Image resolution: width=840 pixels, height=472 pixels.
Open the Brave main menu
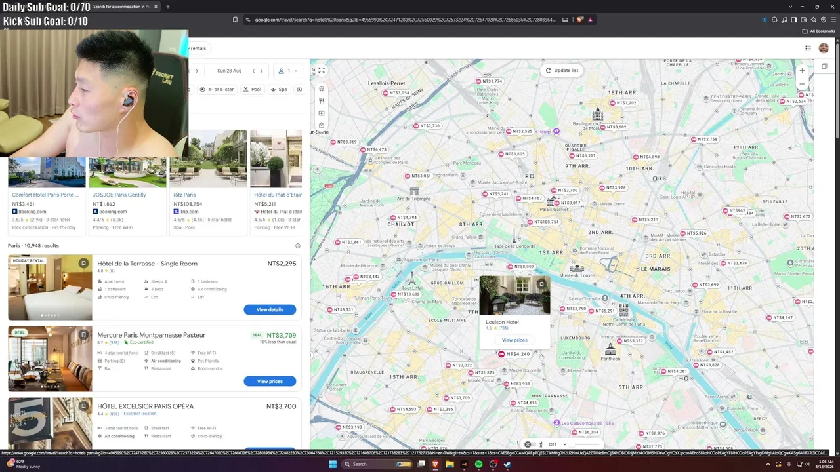pyautogui.click(x=832, y=20)
